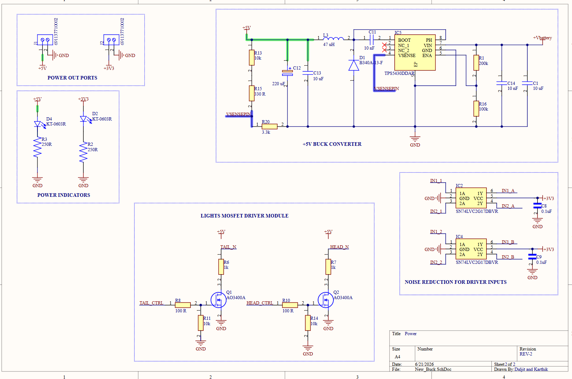Click the 'IN2_2' net label
The width and height of the screenshot is (572, 379).
[x=436, y=262]
